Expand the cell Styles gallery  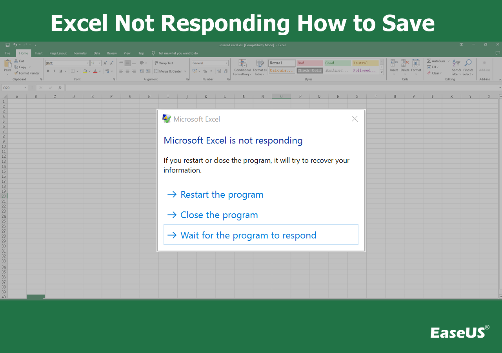tap(382, 73)
